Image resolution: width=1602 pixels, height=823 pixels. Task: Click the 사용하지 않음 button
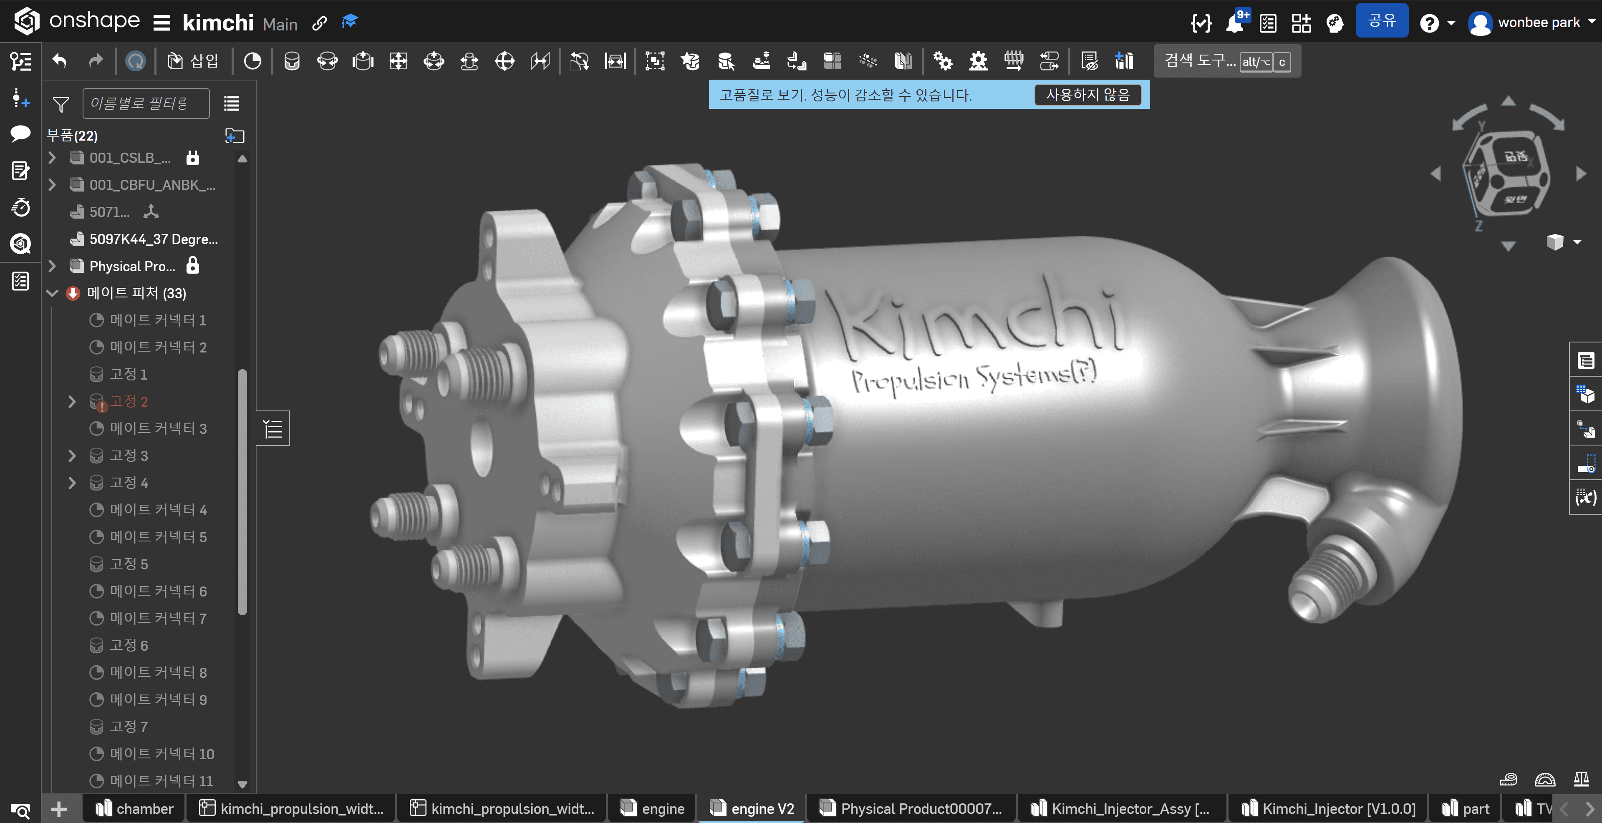[x=1088, y=95]
